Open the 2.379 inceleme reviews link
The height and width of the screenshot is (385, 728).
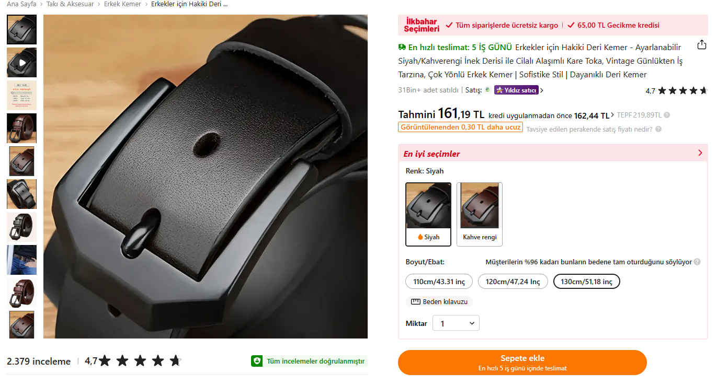tap(39, 361)
